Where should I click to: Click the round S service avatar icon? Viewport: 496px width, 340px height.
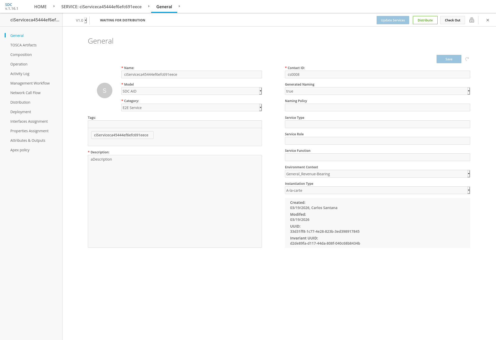click(104, 90)
